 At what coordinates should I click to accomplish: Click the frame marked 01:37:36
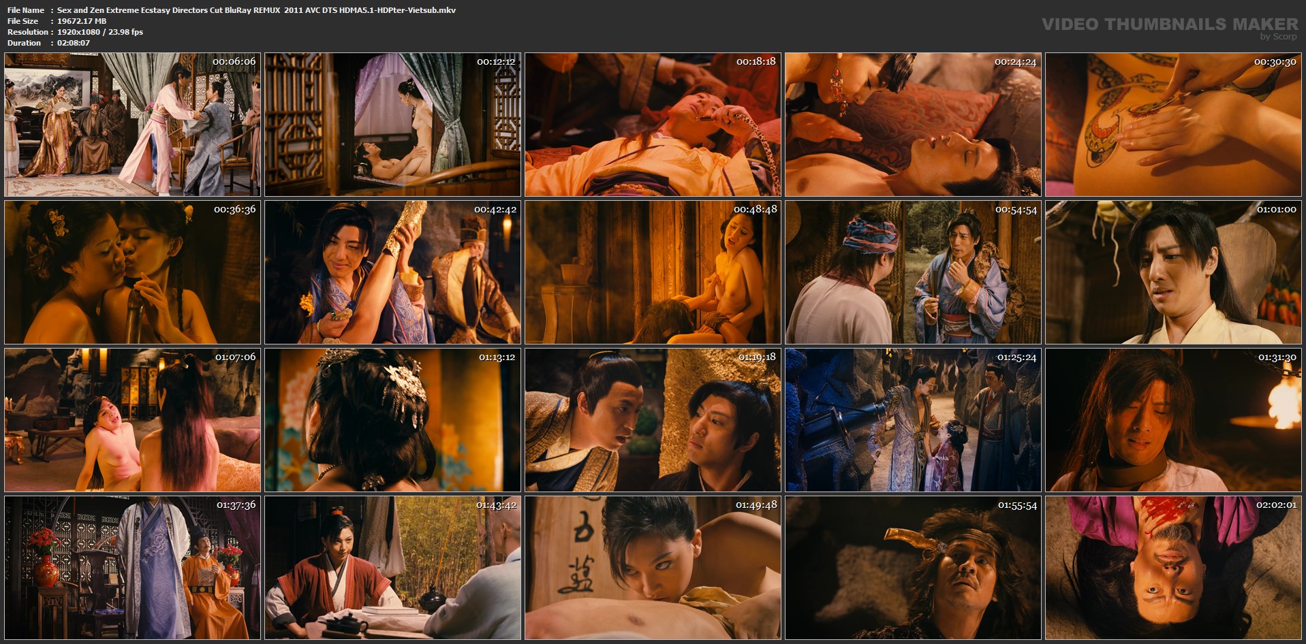click(x=132, y=568)
